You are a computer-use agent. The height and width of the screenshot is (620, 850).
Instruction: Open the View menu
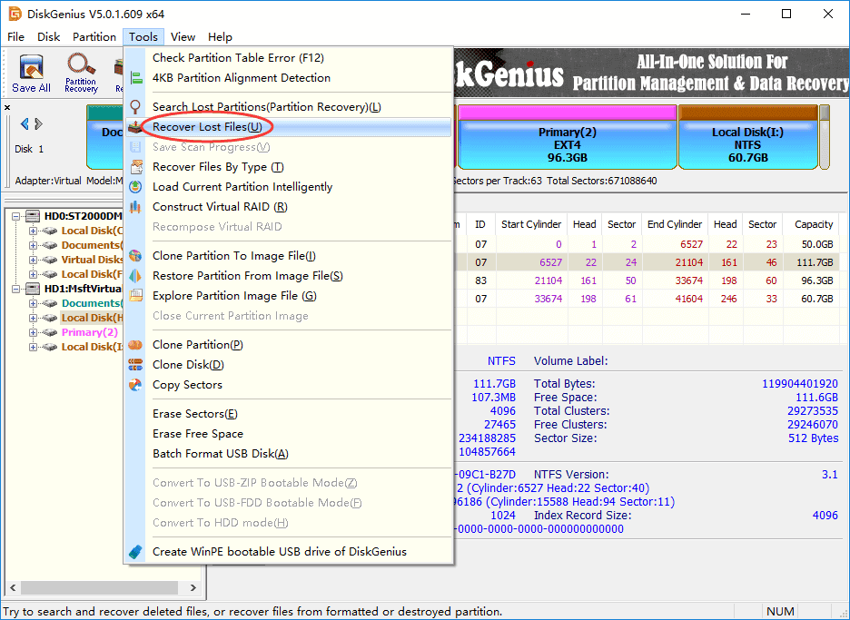pyautogui.click(x=183, y=37)
